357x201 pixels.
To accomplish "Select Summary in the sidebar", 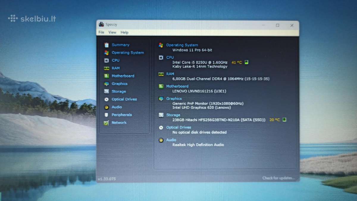I will 120,45.
